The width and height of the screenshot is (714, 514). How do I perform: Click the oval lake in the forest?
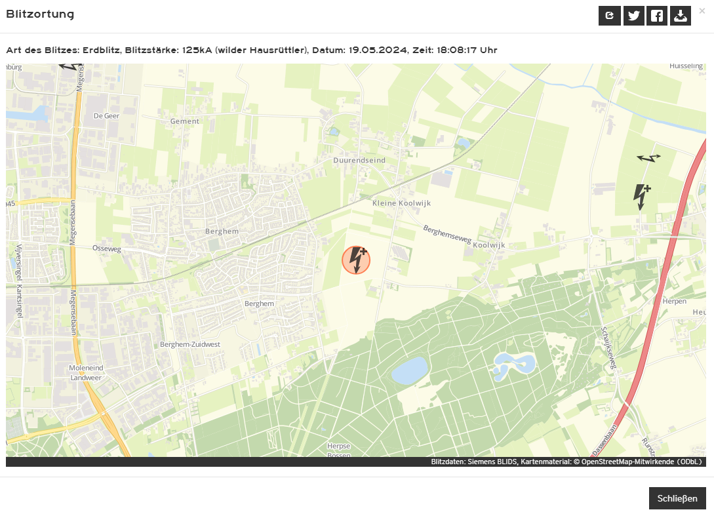[409, 370]
